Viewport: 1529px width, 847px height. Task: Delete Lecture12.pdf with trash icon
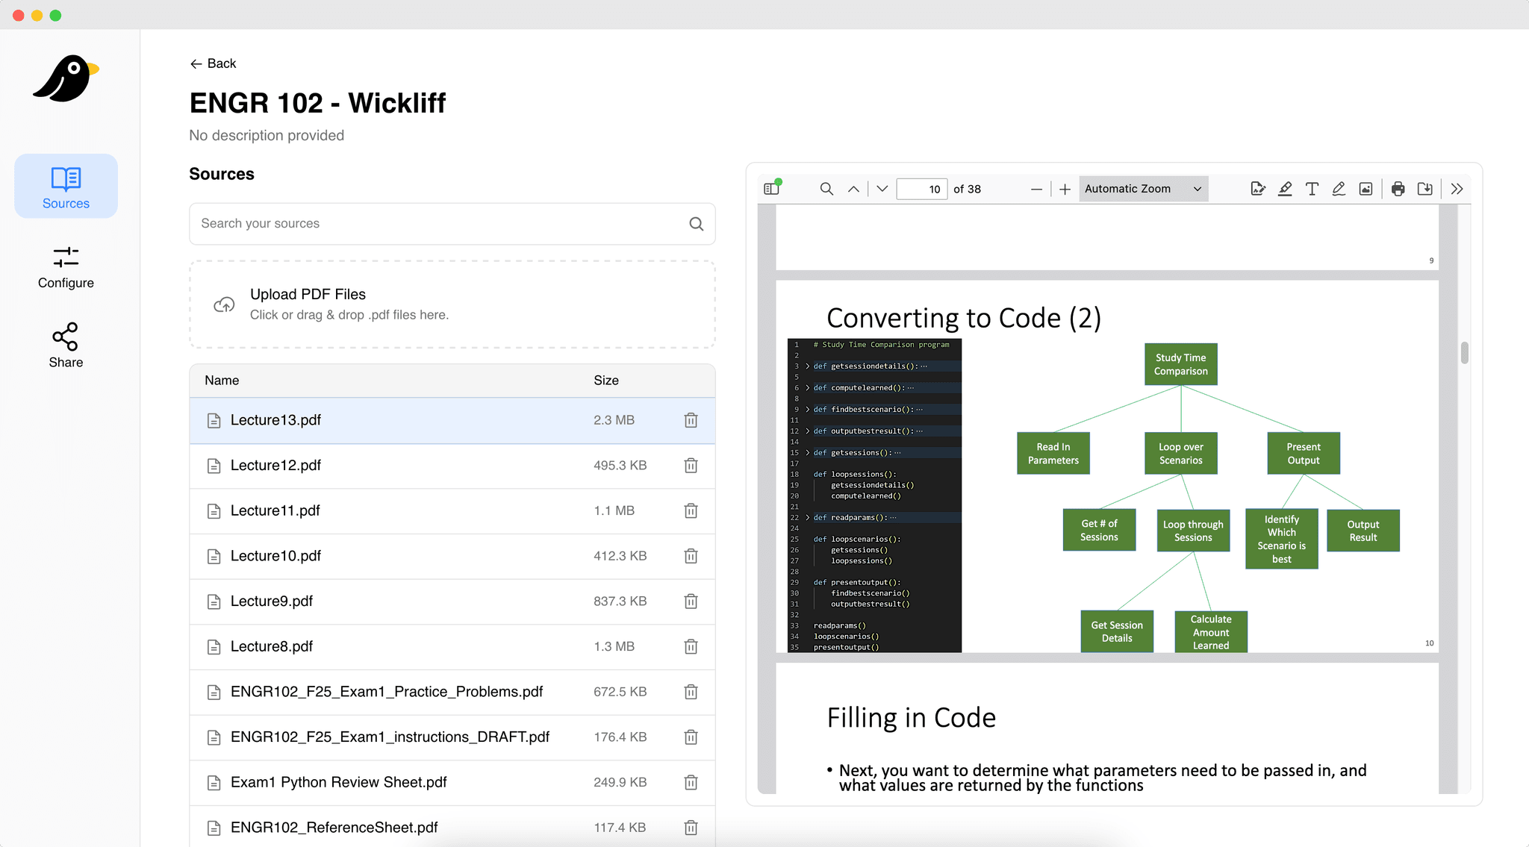(x=691, y=465)
